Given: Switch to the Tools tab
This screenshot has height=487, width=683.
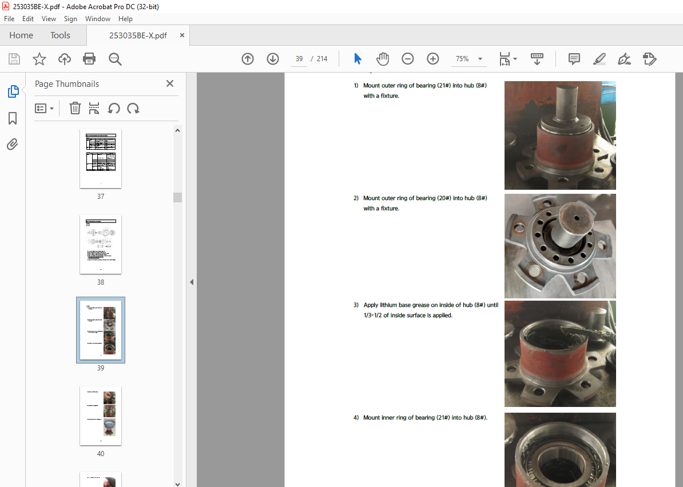Looking at the screenshot, I should click(x=60, y=35).
